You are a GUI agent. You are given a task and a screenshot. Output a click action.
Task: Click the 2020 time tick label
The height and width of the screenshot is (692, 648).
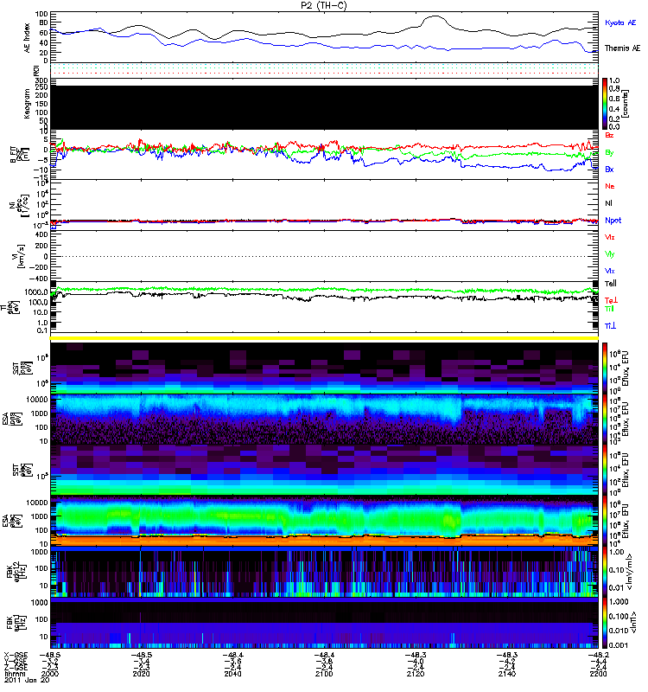click(x=141, y=674)
